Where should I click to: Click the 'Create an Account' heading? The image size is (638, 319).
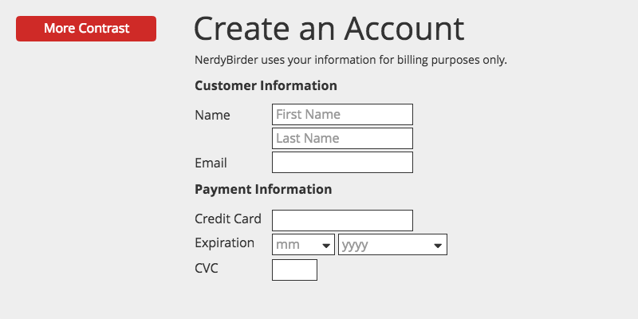[x=329, y=29]
